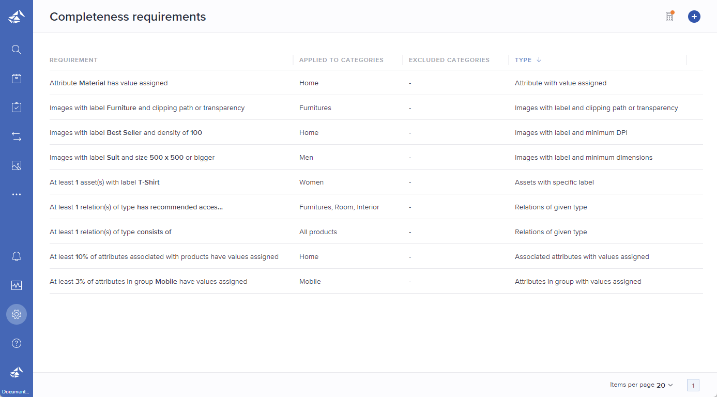Open the Attribute with value assigned type link
Image resolution: width=717 pixels, height=397 pixels.
(560, 83)
